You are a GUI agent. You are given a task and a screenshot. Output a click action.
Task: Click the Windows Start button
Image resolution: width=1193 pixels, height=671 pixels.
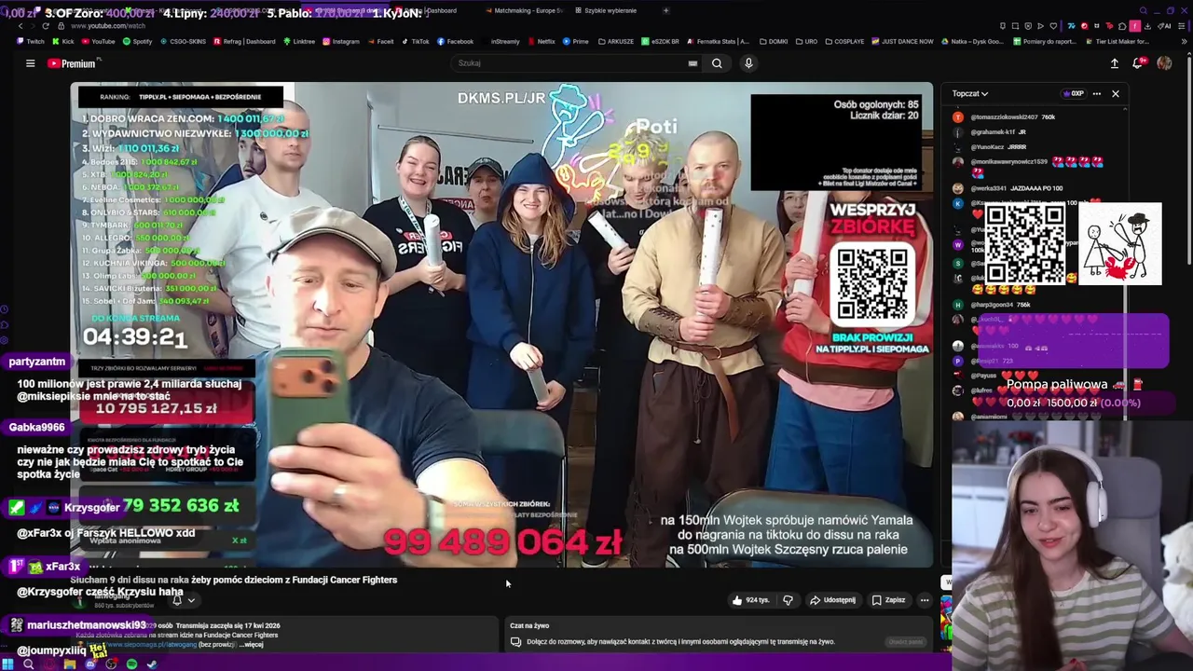click(x=8, y=664)
